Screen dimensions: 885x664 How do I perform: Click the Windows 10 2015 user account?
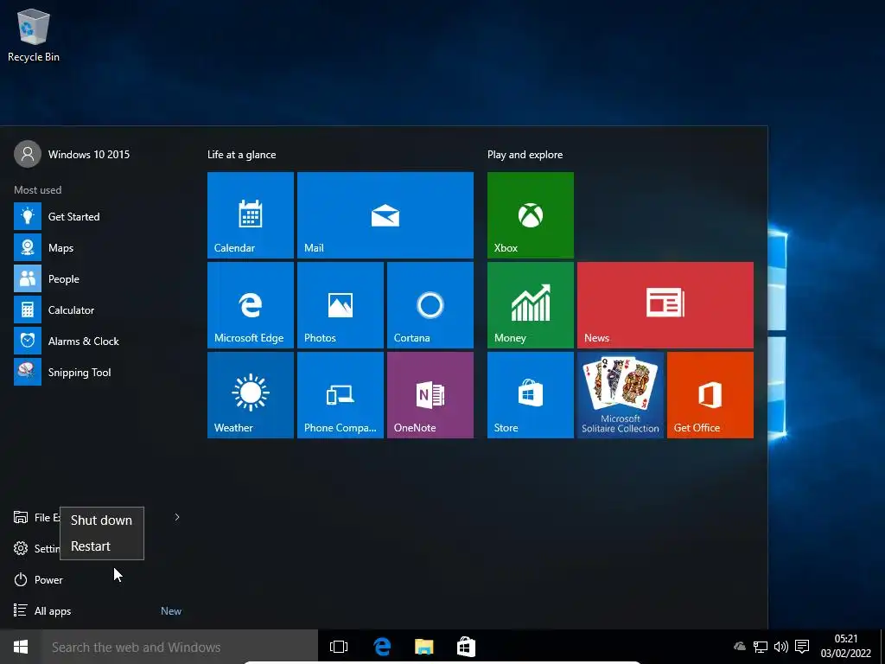click(73, 154)
